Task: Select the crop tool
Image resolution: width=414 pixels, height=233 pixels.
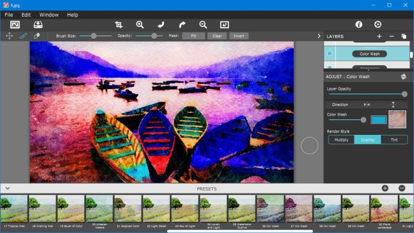Action: (118, 25)
